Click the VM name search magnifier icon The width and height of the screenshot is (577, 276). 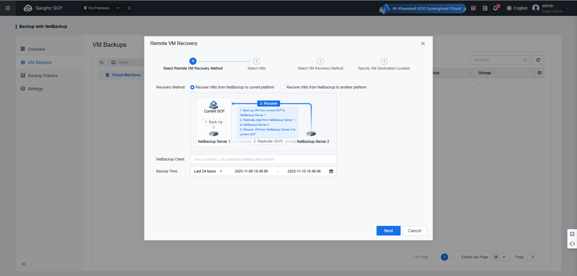coord(525,60)
